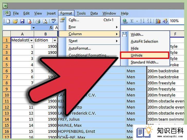Click cell 'FREY, Julius'
The width and height of the screenshot is (187, 140).
(92, 119)
